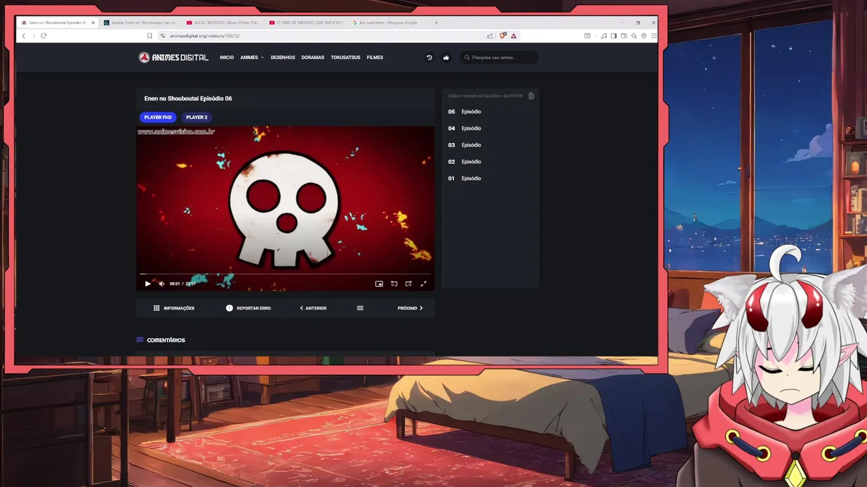This screenshot has width=867, height=487.
Task: Focus the 'Pesquise seu anime' search field
Action: coord(499,57)
